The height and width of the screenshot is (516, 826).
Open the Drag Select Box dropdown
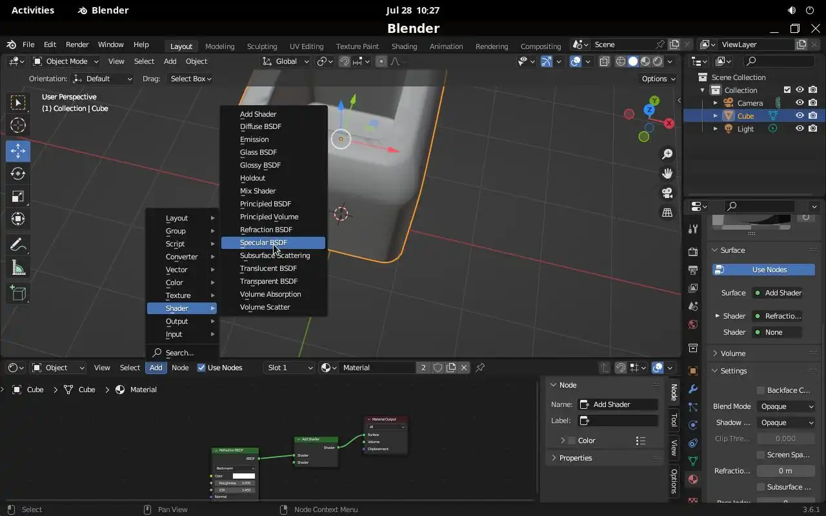(x=190, y=79)
